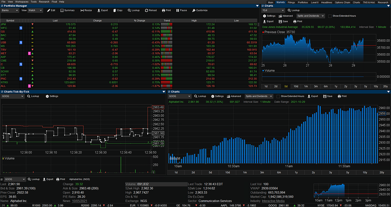391x207 pixels.
Task: Open Advanced in the ^DJI chart panel
Action: (x=285, y=16)
